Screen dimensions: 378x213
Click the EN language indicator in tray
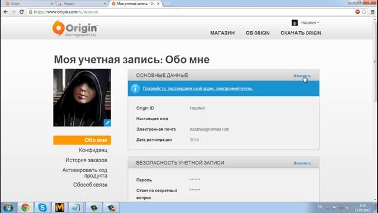(x=320, y=207)
